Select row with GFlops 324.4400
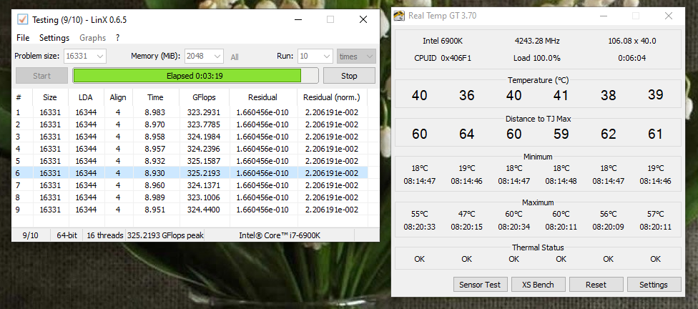The height and width of the screenshot is (309, 698). pyautogui.click(x=190, y=210)
